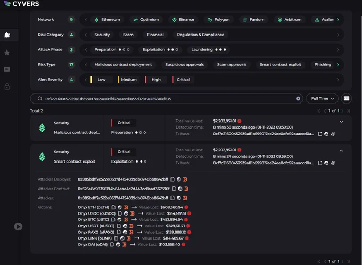The height and width of the screenshot is (265, 362).
Task: Click the $608,360.94 value lost amount
Action: coord(171,207)
